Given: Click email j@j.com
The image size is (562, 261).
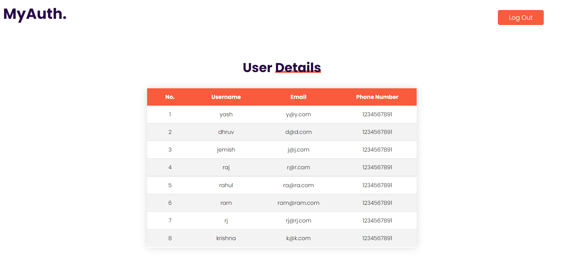Looking at the screenshot, I should tap(298, 150).
